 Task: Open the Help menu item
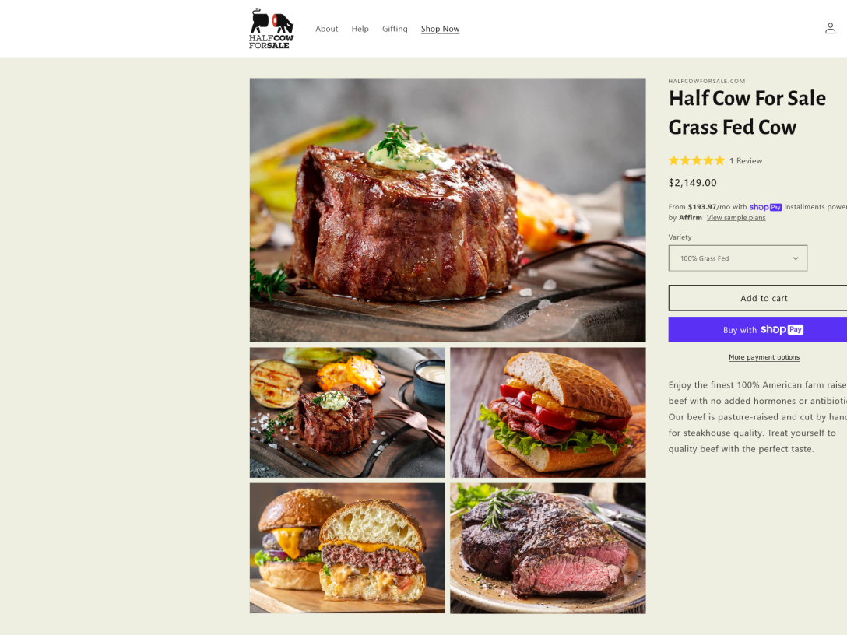click(360, 29)
